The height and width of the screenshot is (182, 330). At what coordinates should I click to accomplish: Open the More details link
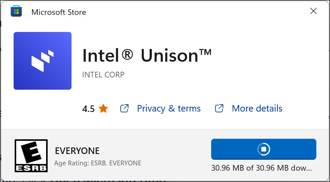tap(257, 108)
